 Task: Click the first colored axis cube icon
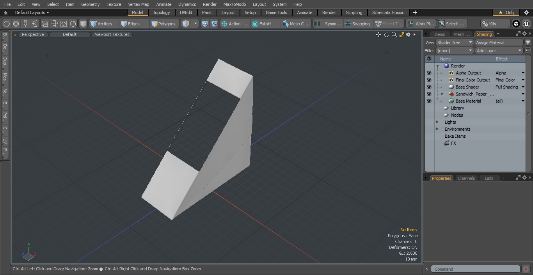(205, 24)
